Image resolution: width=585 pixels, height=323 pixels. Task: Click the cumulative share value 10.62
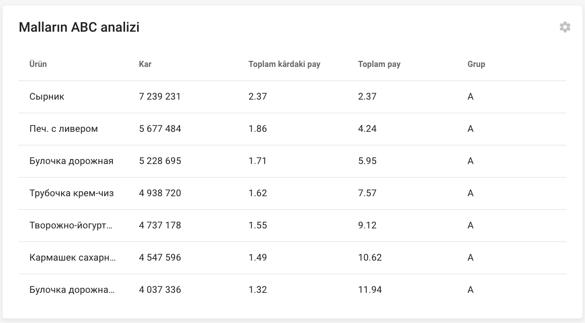tap(370, 258)
